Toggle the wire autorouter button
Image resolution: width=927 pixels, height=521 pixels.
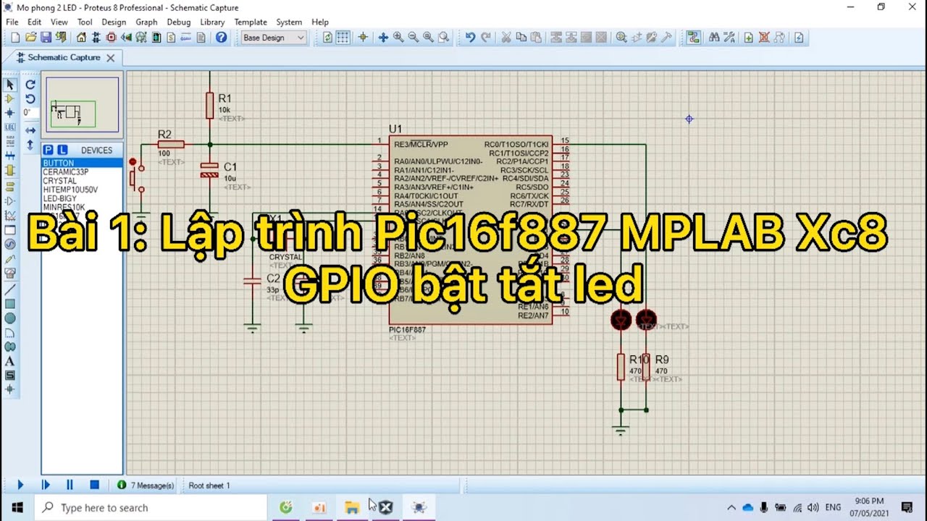[x=694, y=38]
